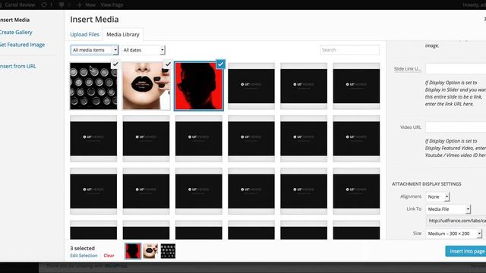Image resolution: width=486 pixels, height=273 pixels.
Task: Open Insert from URL in the sidebar
Action: (18, 66)
